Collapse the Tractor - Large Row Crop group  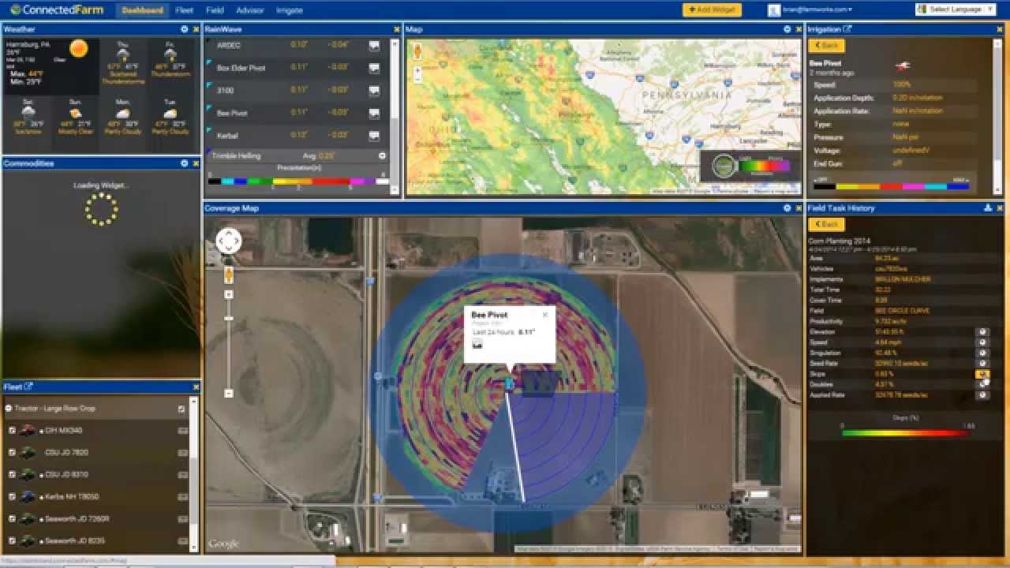[x=9, y=409]
